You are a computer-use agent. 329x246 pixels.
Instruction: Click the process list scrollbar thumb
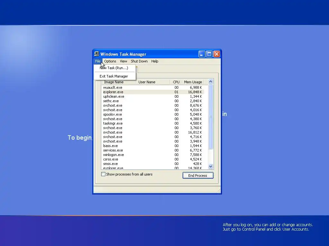[x=211, y=117]
